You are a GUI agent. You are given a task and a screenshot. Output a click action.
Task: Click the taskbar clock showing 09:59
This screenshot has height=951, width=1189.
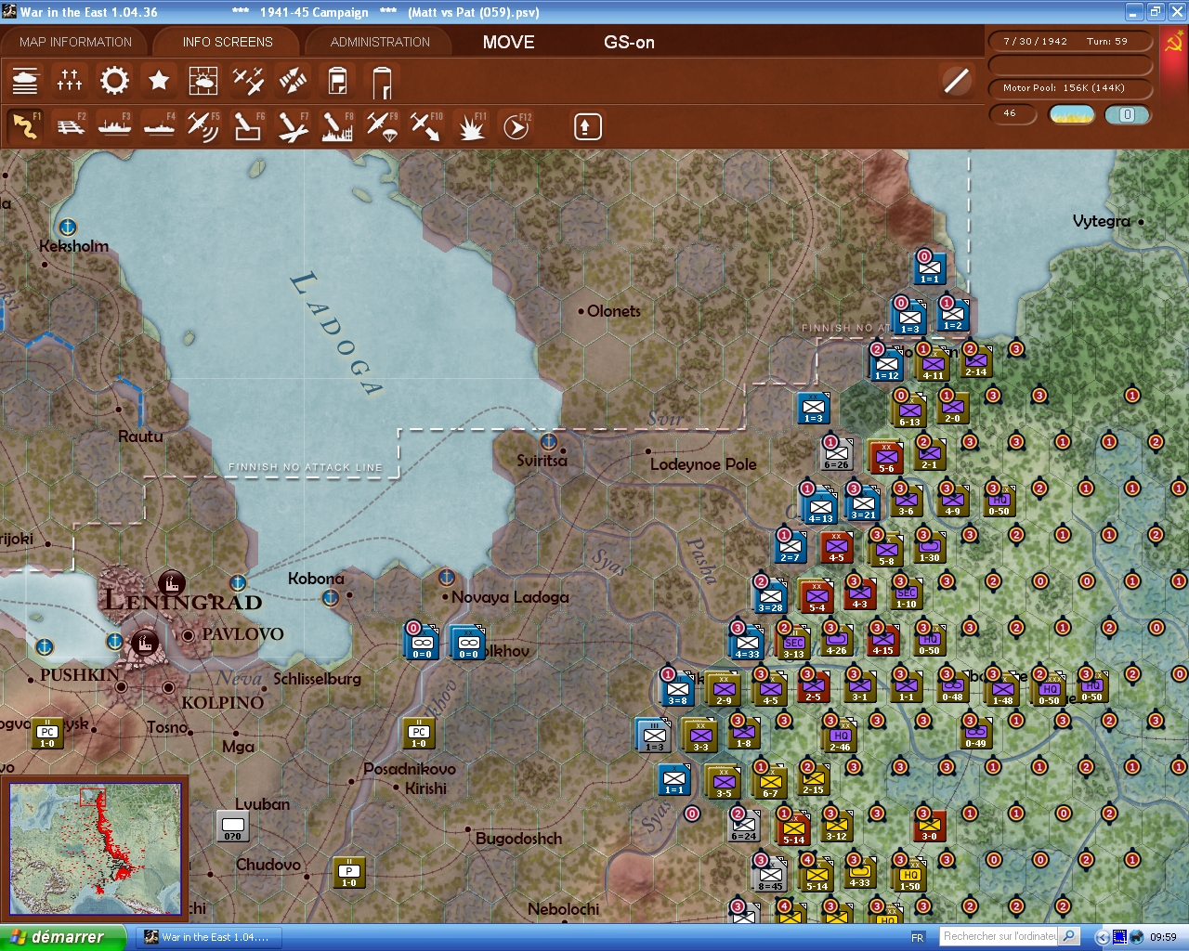[1163, 937]
